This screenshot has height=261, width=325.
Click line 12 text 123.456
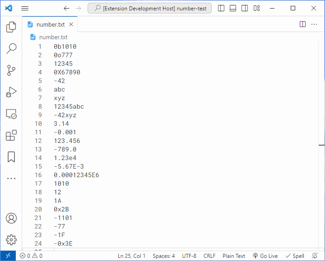coord(67,141)
